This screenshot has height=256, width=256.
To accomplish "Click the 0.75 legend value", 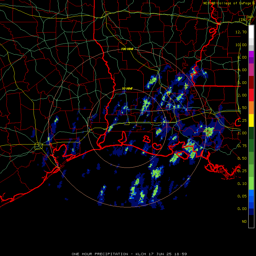I will pos(242,146).
